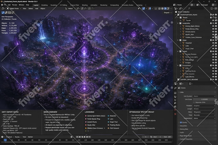This screenshot has width=218, height=145.
Task: Hide the Lake object eye icon
Action: pyautogui.click(x=213, y=46)
